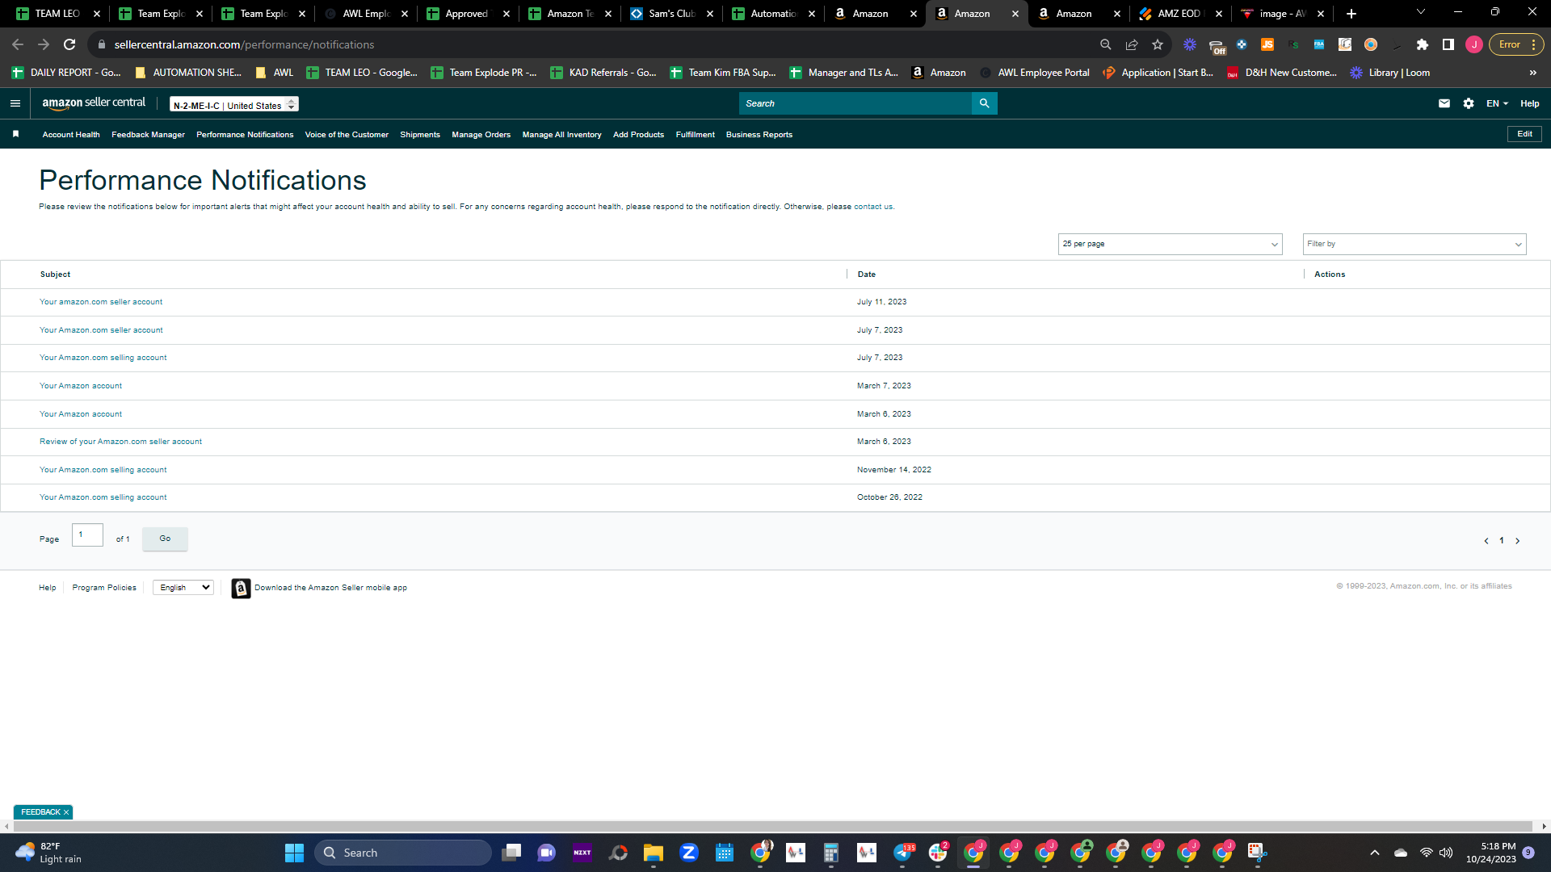This screenshot has height=872, width=1551.
Task: Open the Seller Central hamburger menu
Action: 15,103
